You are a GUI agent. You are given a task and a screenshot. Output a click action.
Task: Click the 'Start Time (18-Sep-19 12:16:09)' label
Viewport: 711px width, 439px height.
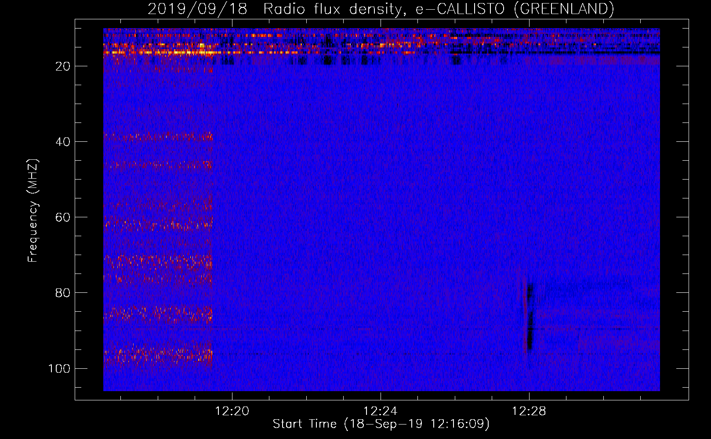click(381, 424)
